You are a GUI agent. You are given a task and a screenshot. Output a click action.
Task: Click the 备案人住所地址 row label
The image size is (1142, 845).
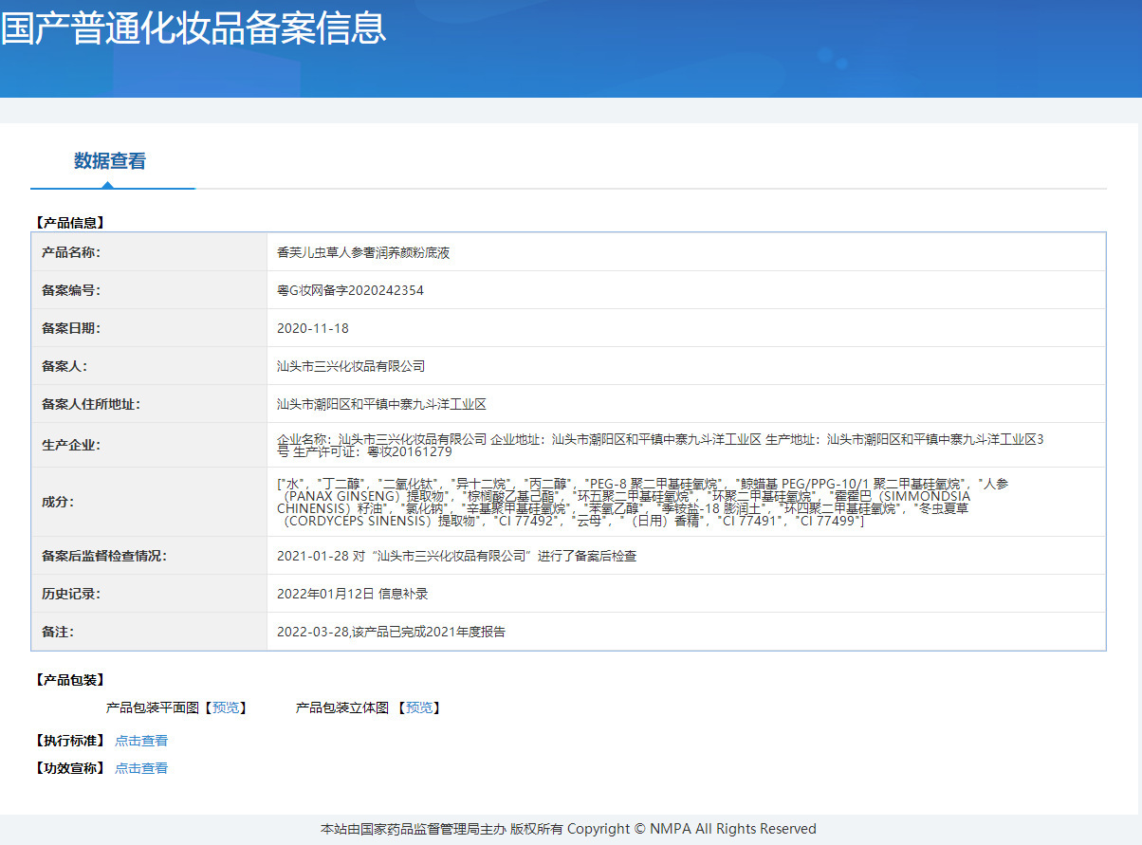click(x=90, y=404)
